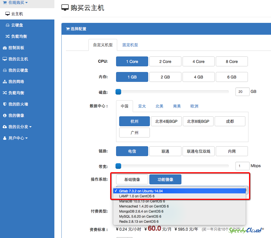Screen dimensions: 271x238
Task: Select 杭州 data center
Action: 134,121
